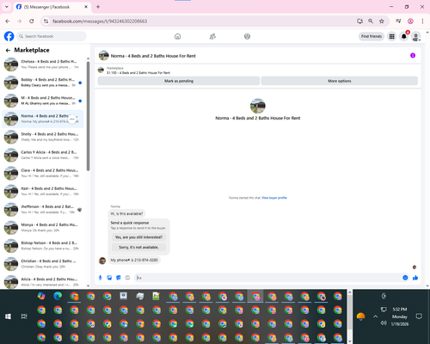Open the Shelly conversation

[43, 137]
